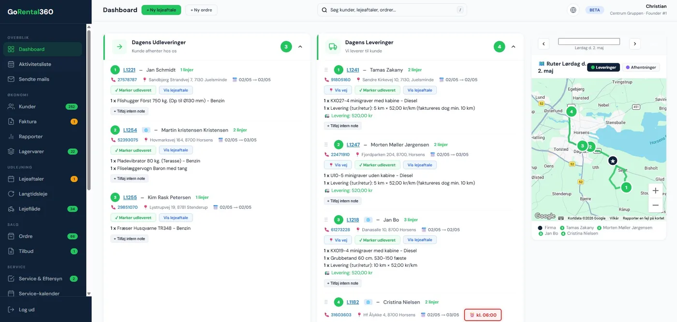Mark L1255 Kim Rask Petersen as udleveret
This screenshot has height=322, width=677.
[133, 218]
